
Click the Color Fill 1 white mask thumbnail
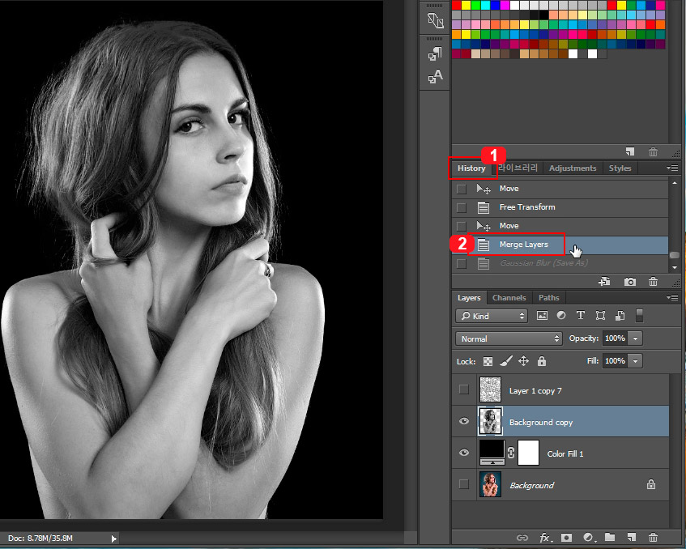tap(529, 453)
